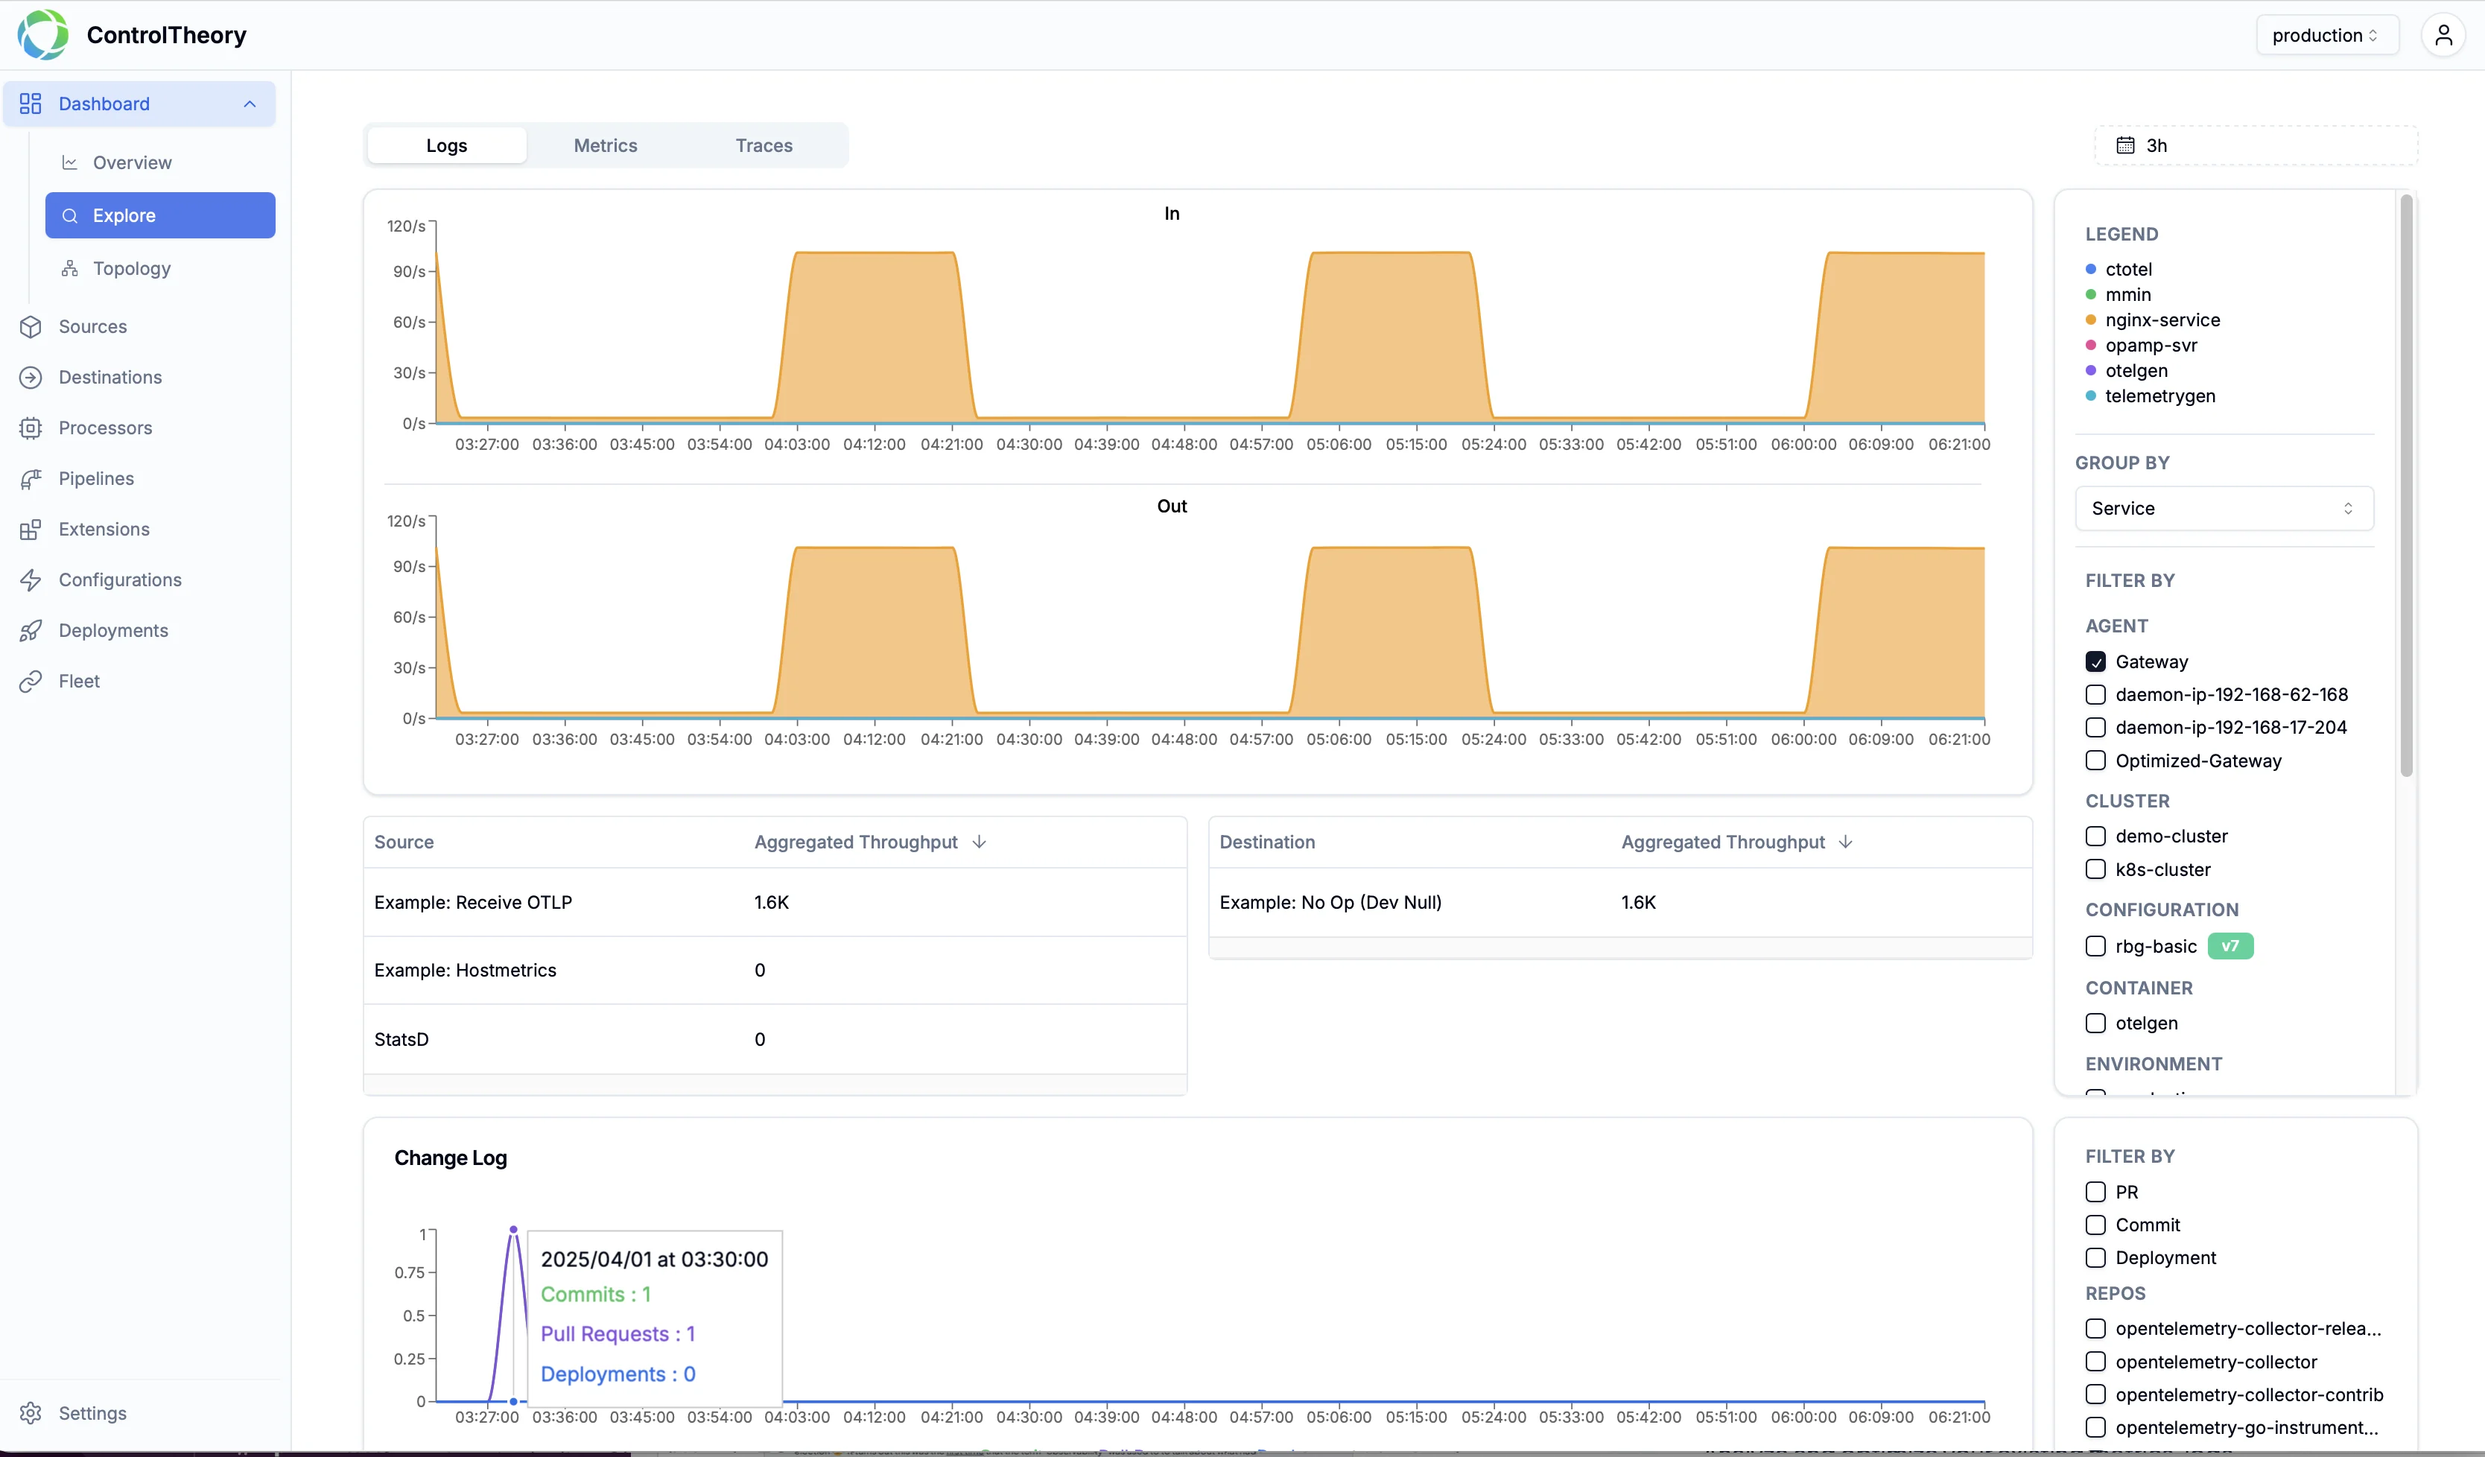Click the Topology network icon
Screen dimensions: 2485x1457
tap(69, 268)
